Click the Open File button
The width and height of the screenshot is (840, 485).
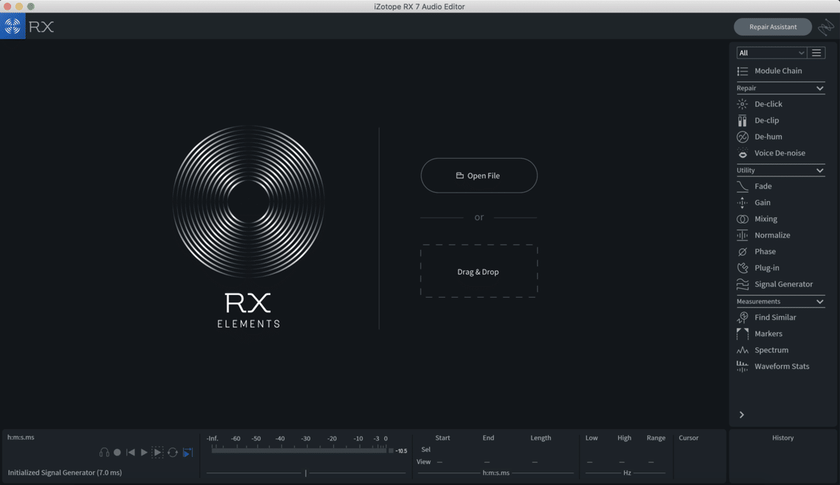pos(479,175)
